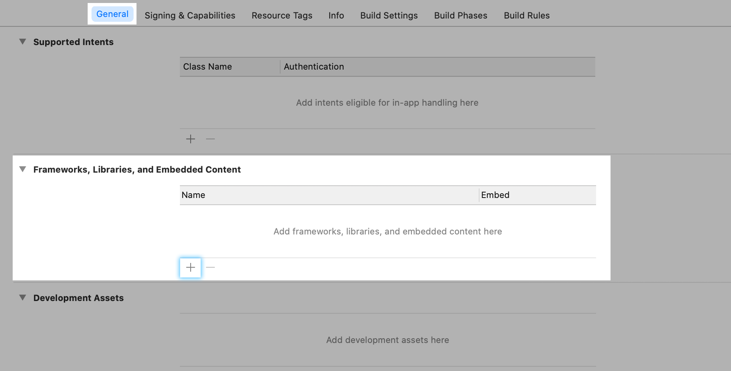Image resolution: width=731 pixels, height=371 pixels.
Task: Switch to the Build Phases tab
Action: (460, 15)
